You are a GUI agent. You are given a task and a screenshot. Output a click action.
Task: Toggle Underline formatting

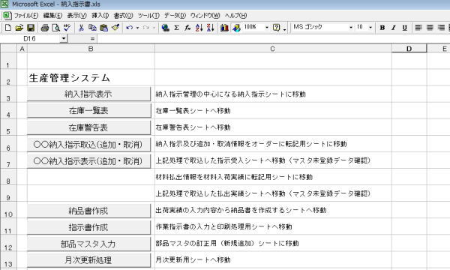[405, 28]
